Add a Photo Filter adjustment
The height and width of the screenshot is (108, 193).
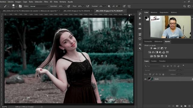pyautogui.click(x=160, y=52)
